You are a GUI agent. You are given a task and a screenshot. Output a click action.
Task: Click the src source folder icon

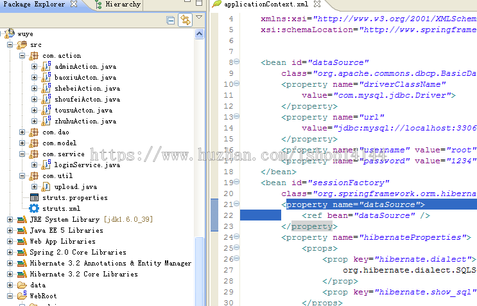click(x=22, y=45)
